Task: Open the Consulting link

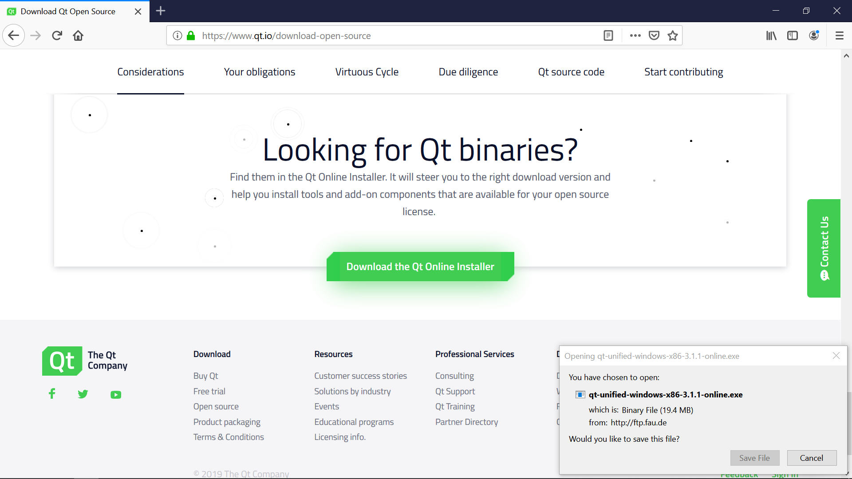Action: 454,376
